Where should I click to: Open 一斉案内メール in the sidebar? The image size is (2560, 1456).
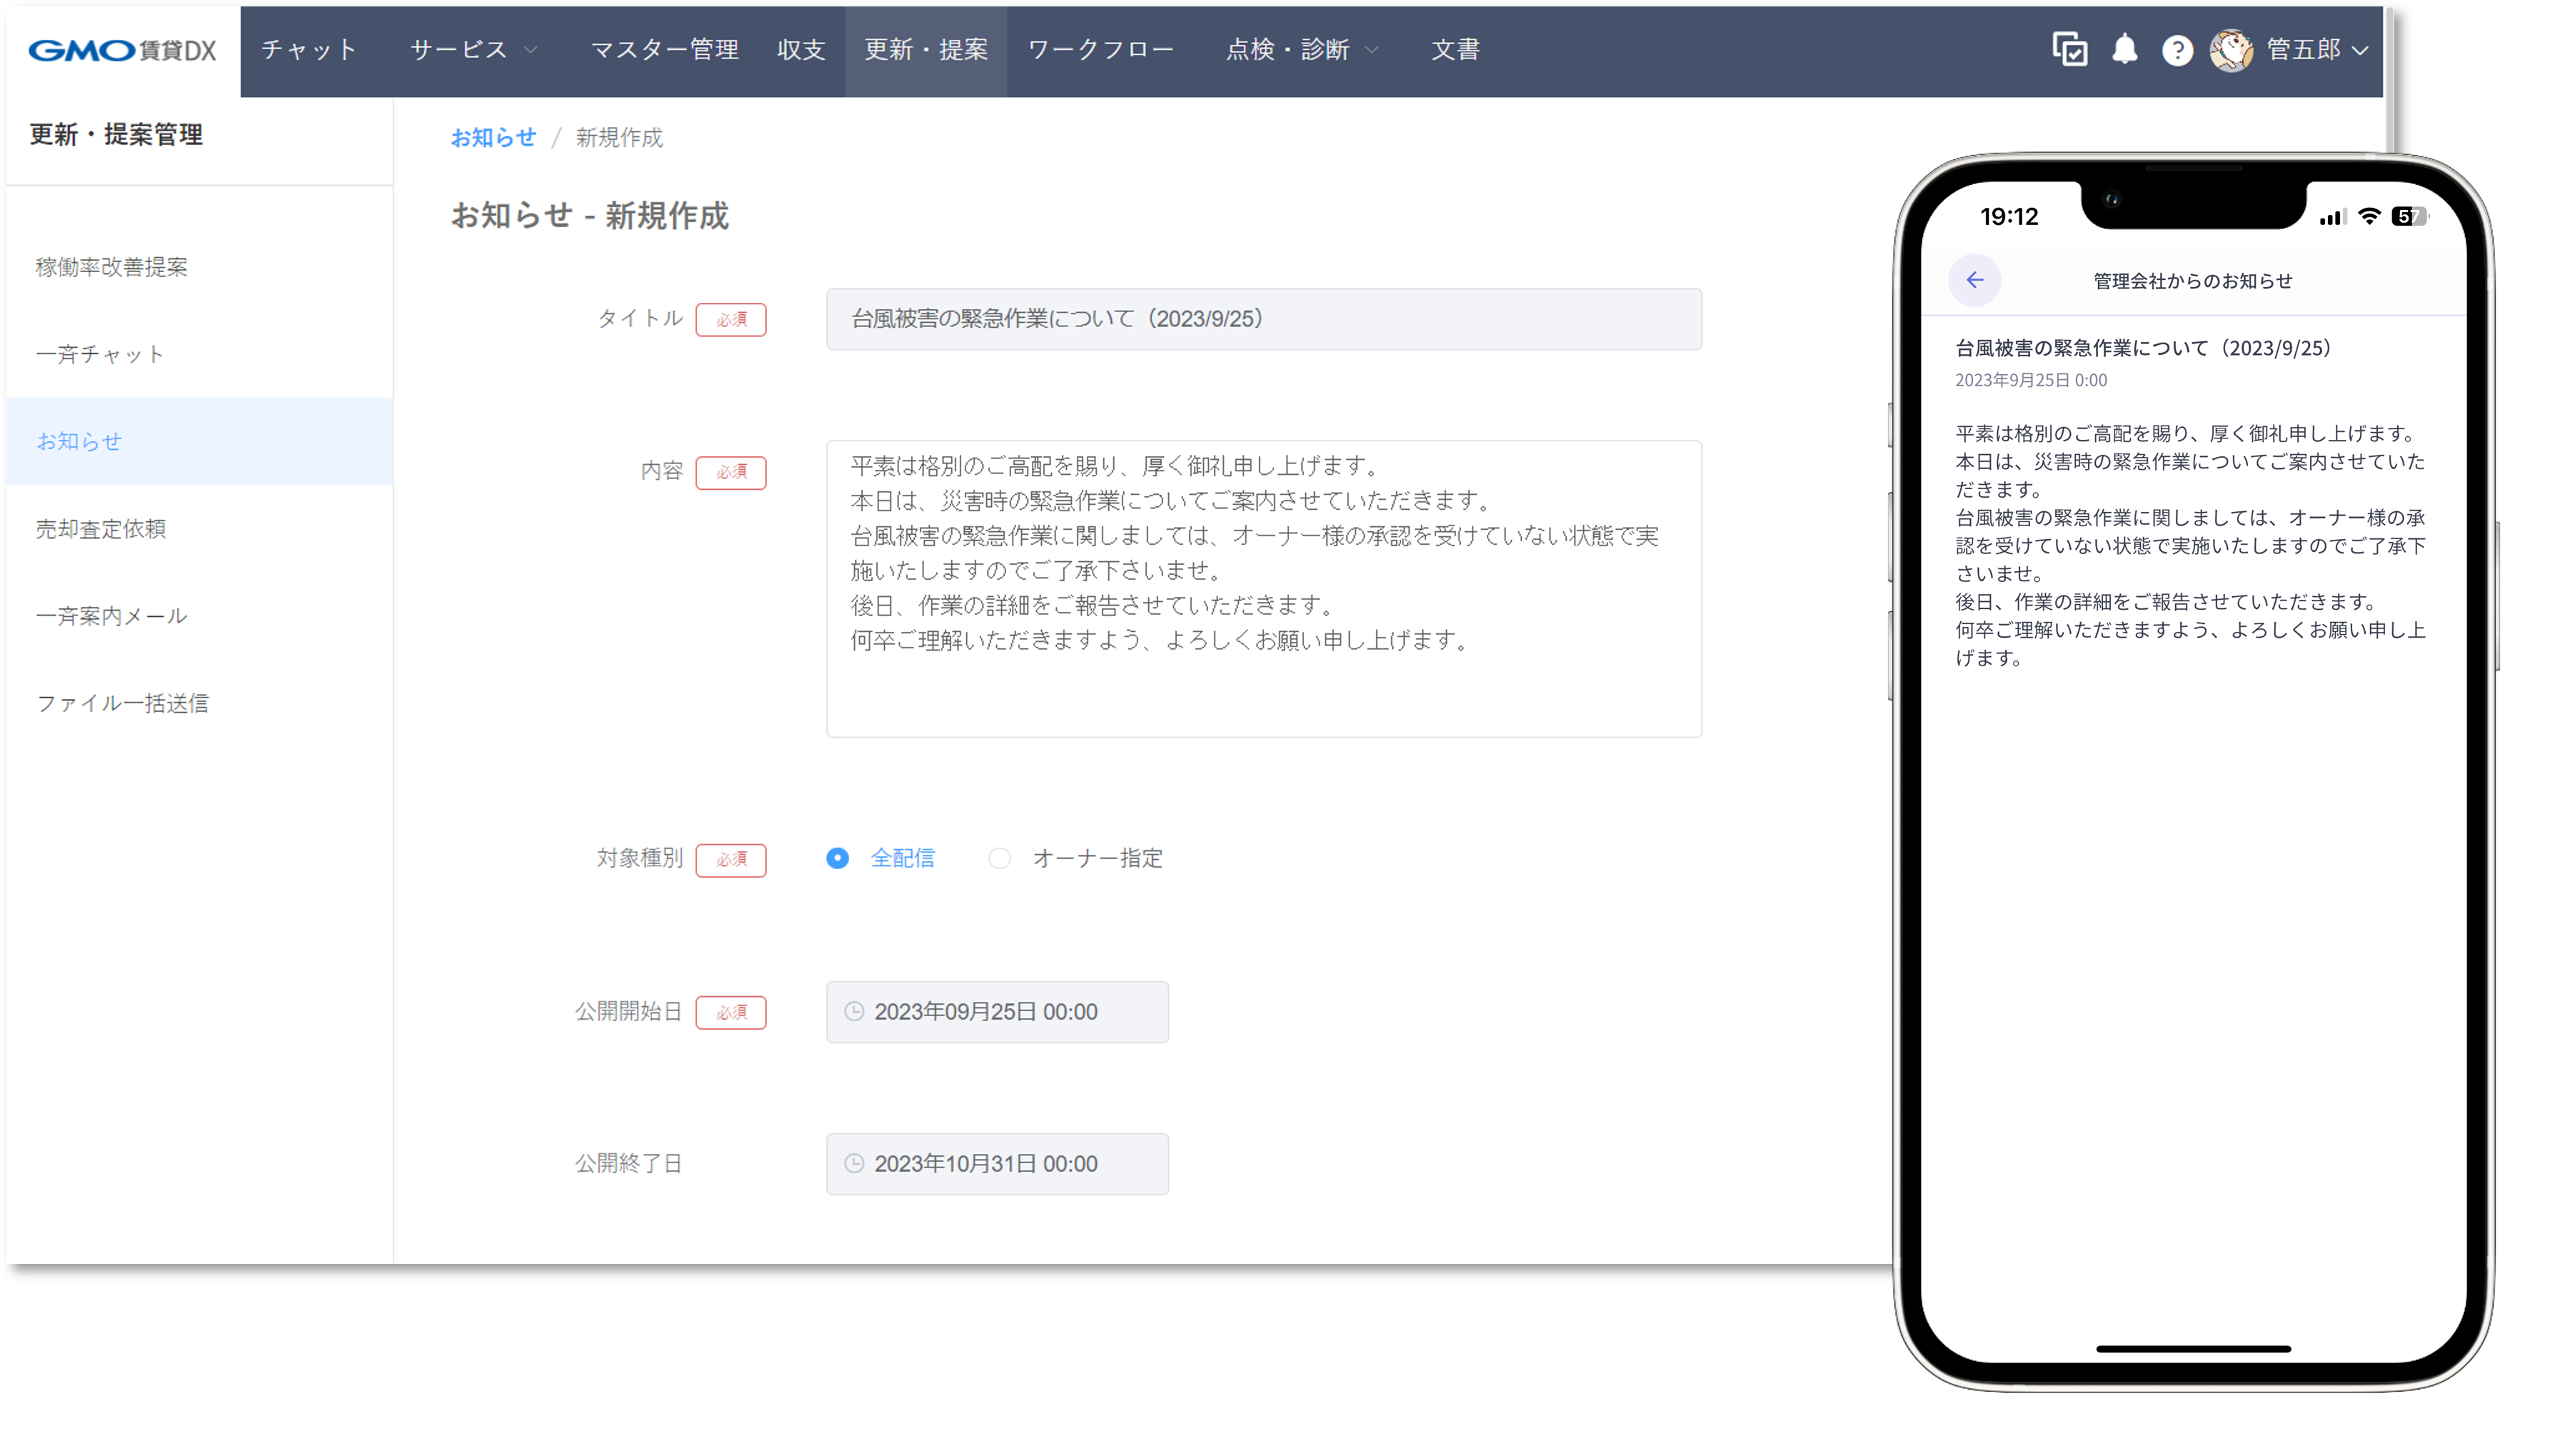111,615
